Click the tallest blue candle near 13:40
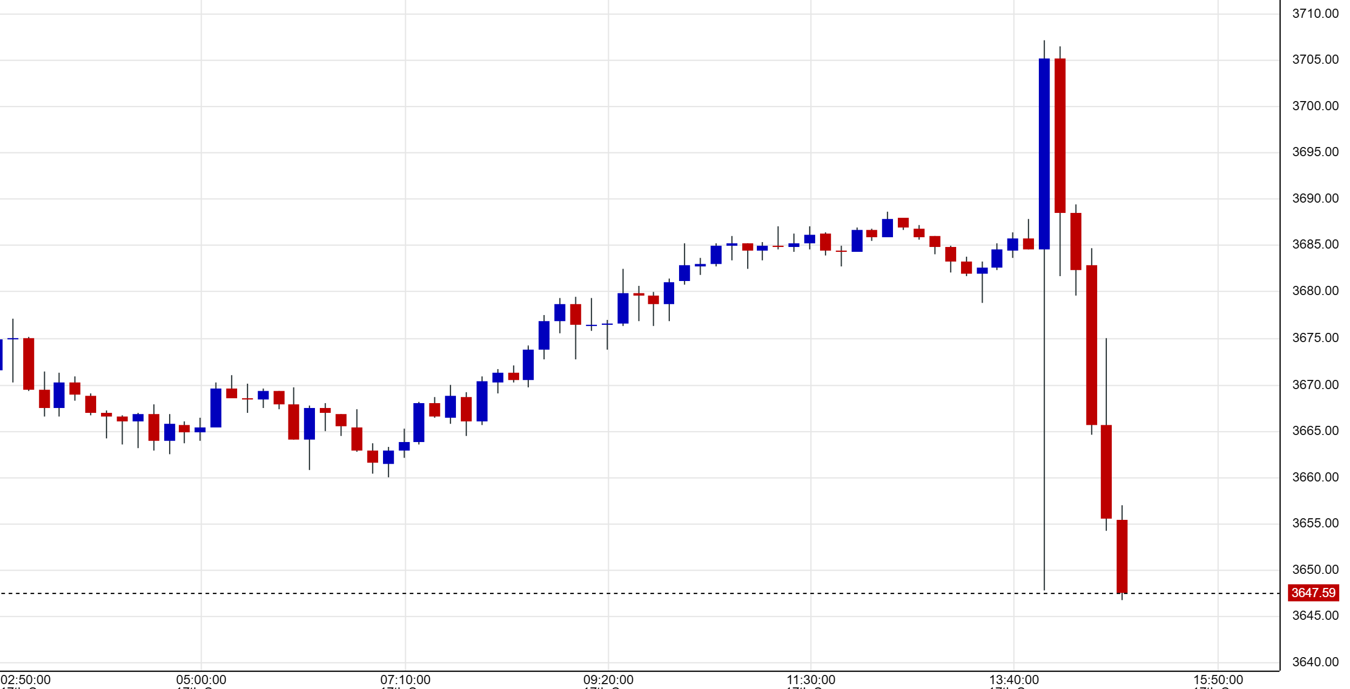The image size is (1350, 689). (x=1044, y=154)
